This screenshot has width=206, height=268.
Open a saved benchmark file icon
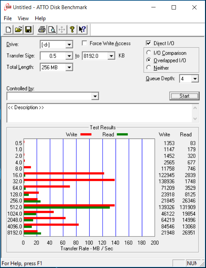pos(19,29)
